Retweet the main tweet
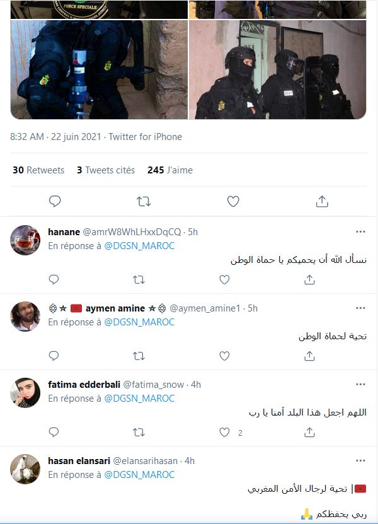The image size is (378, 524). [144, 202]
